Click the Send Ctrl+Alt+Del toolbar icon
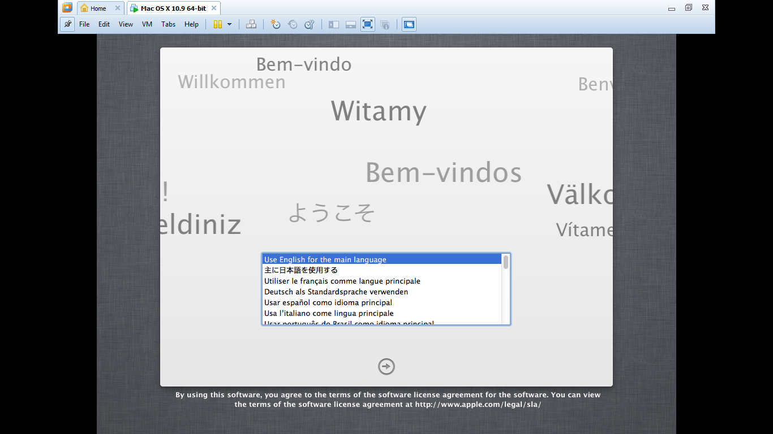Viewport: 773px width, 434px height. [x=251, y=24]
